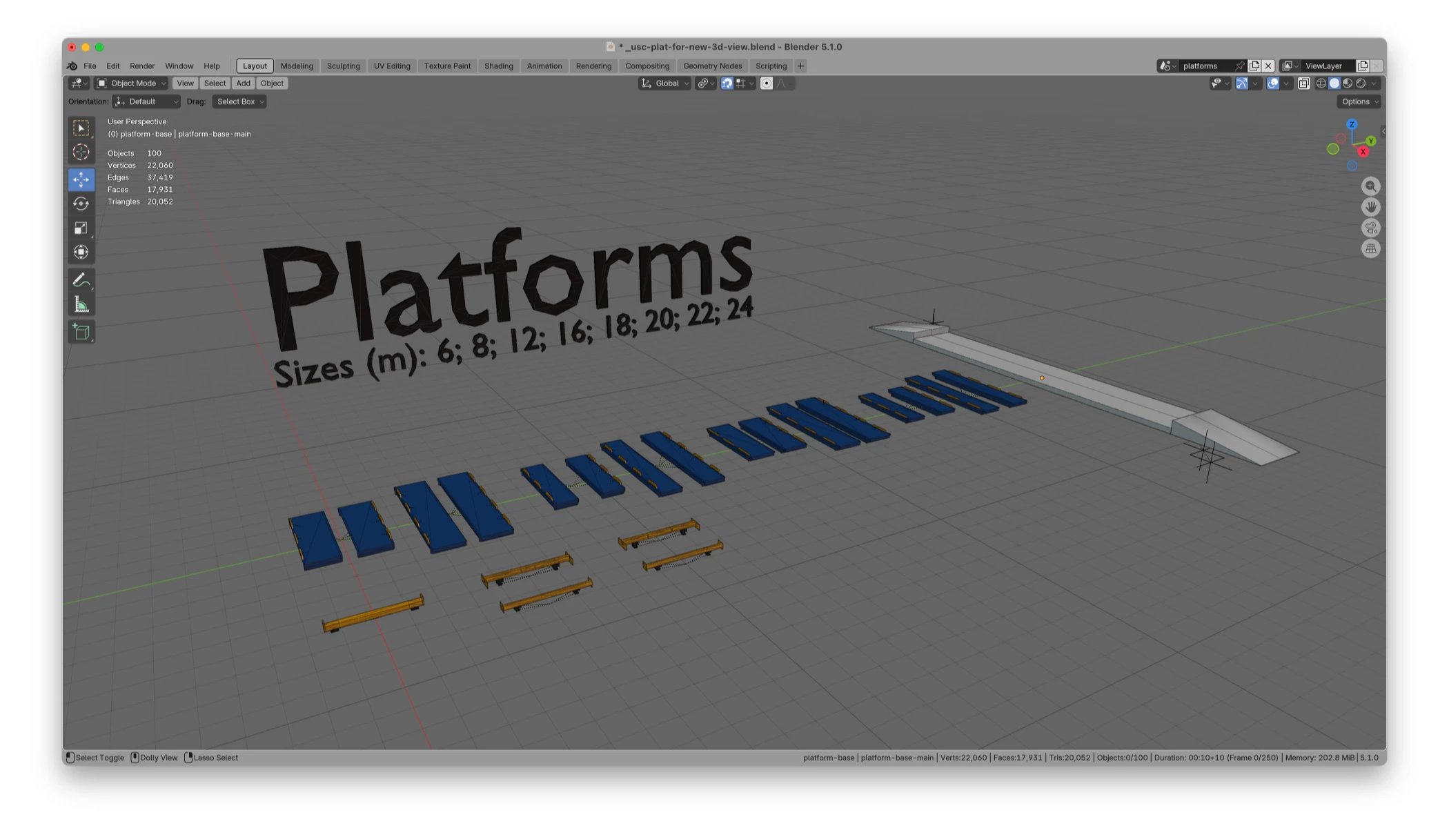Activate the Rotate tool
Image resolution: width=1449 pixels, height=828 pixels.
click(x=81, y=204)
